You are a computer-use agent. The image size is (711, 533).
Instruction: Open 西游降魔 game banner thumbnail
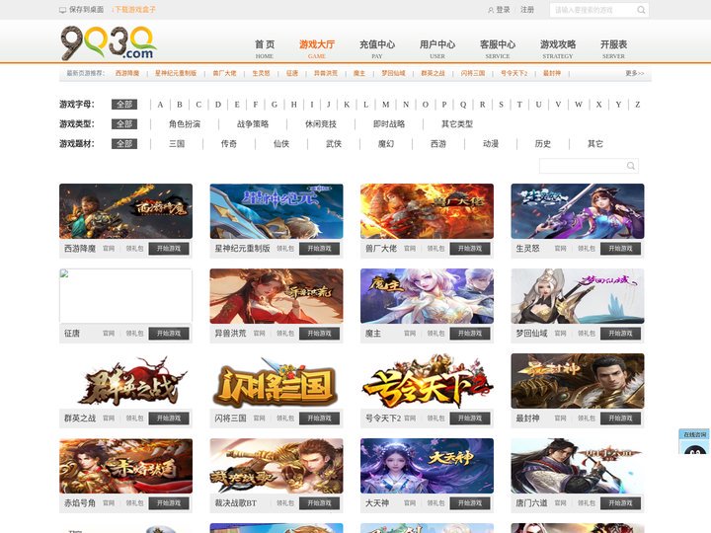(125, 211)
